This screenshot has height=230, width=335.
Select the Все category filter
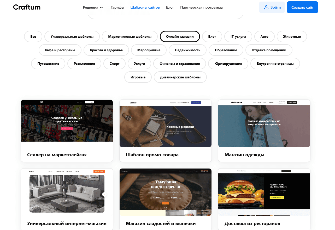point(33,36)
